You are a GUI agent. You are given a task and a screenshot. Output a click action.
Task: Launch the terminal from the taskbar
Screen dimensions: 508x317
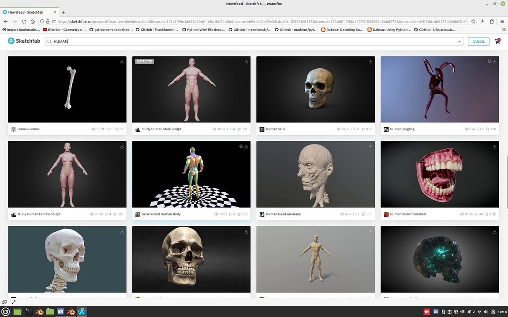[x=28, y=312]
